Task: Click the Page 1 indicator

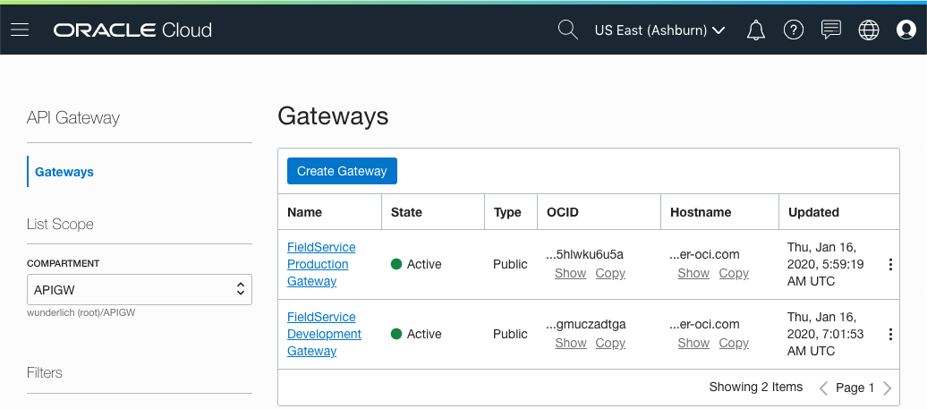Action: [855, 388]
